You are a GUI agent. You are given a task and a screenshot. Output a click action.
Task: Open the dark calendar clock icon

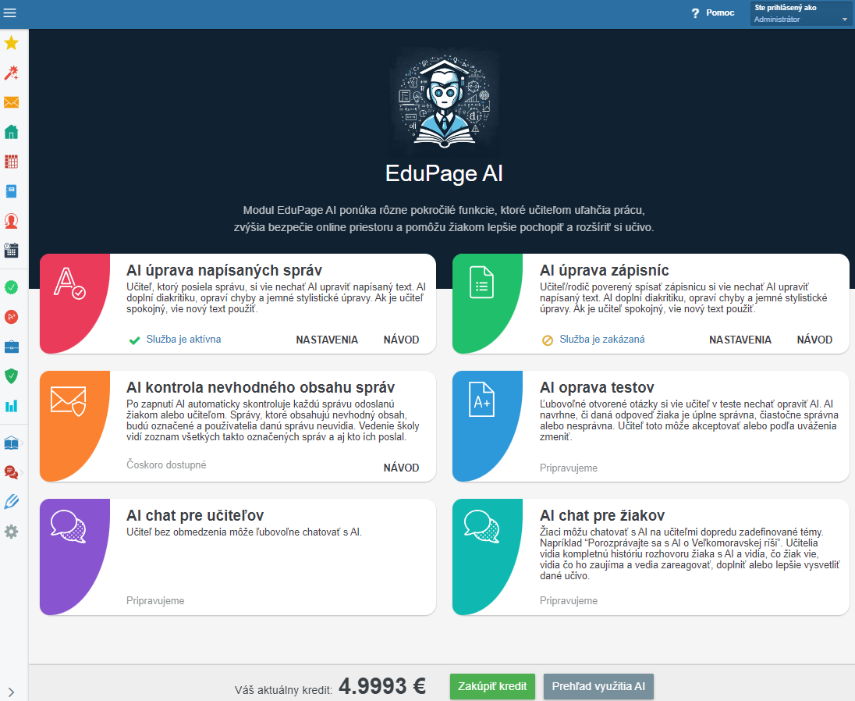tap(12, 251)
